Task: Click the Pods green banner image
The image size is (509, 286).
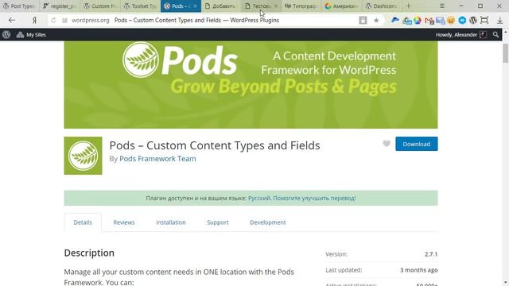Action: [x=251, y=85]
